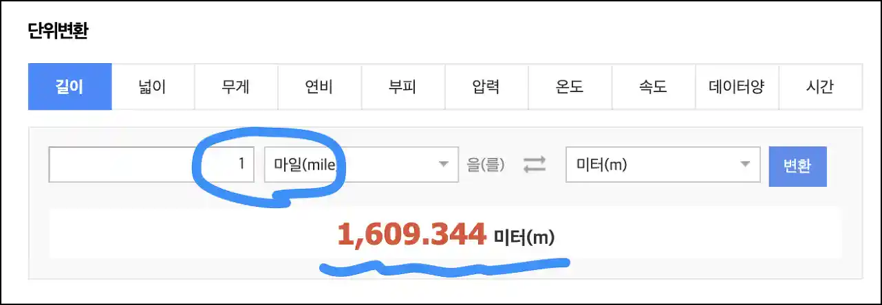This screenshot has height=305, width=882.
Task: Click the 단위변환 heading
Action: 58,32
